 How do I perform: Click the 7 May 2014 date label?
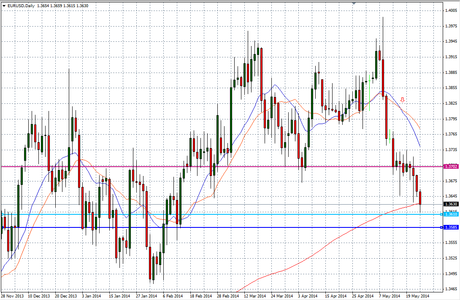389,296
